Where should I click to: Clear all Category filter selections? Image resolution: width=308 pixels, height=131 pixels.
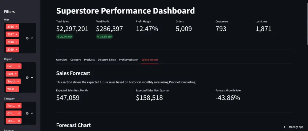tap(27, 113)
